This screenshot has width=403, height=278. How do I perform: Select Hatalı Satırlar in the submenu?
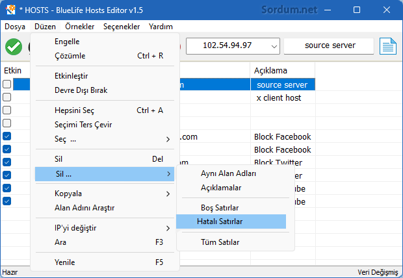click(x=231, y=221)
